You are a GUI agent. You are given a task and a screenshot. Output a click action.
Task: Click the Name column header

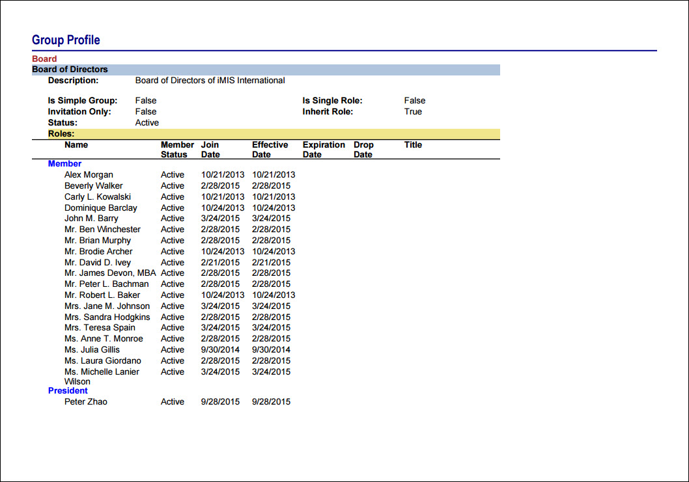click(76, 145)
